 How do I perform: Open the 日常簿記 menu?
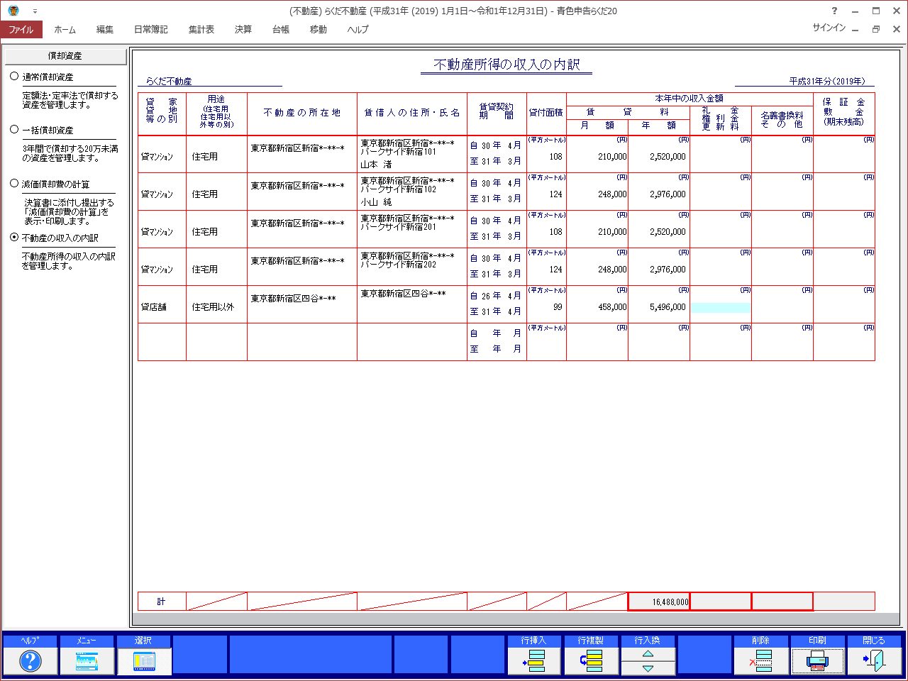pos(150,30)
